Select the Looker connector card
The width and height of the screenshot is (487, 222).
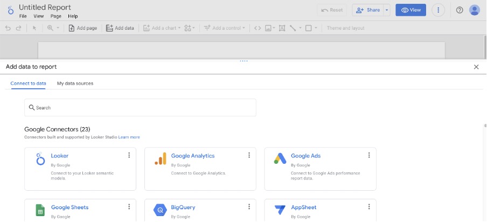coord(80,169)
